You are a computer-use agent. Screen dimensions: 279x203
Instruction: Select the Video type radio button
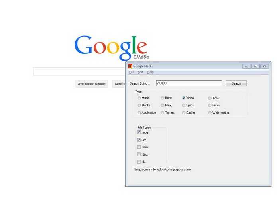click(x=183, y=98)
